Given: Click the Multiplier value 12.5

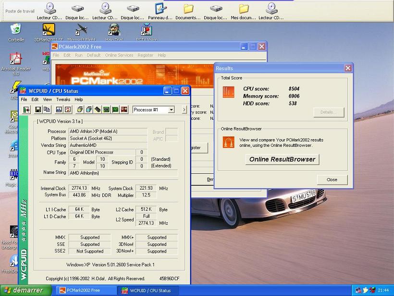Looking at the screenshot, I should click(x=146, y=195).
